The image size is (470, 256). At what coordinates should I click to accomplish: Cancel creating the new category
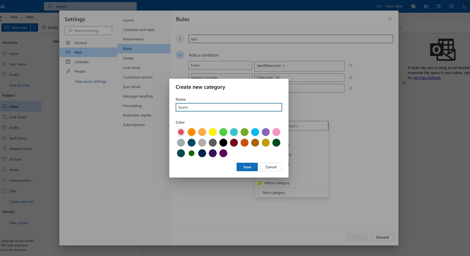[271, 167]
